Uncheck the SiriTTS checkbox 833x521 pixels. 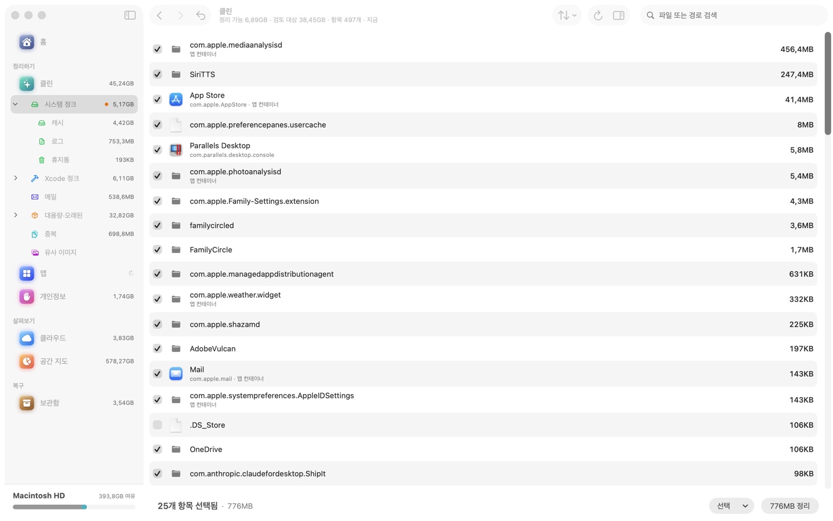157,74
